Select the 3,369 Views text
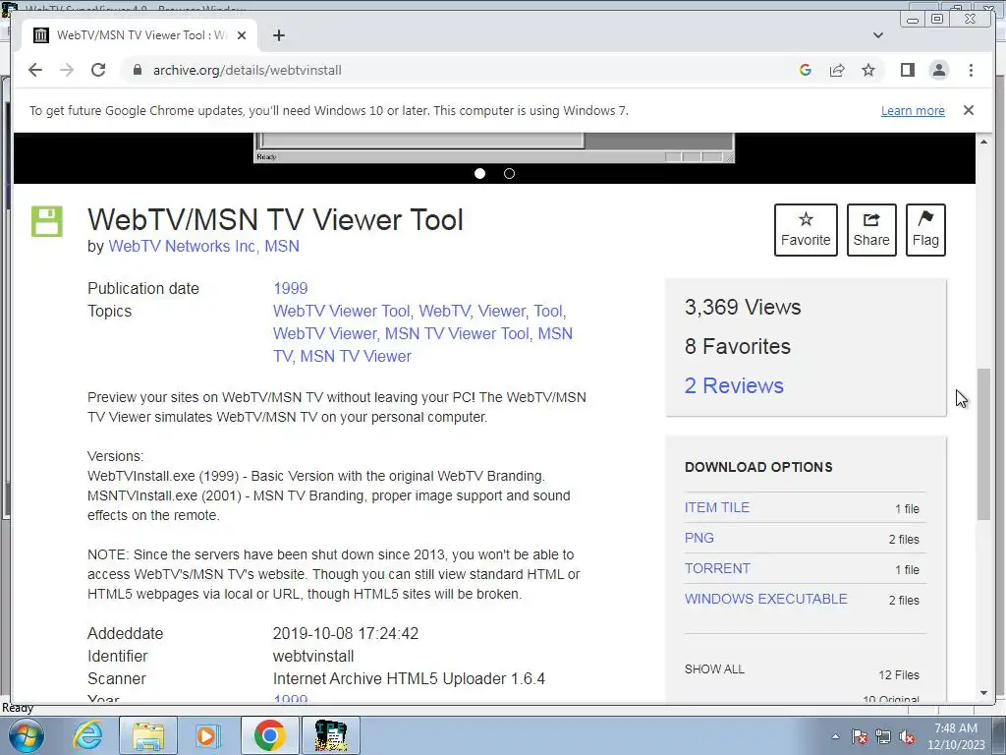 pyautogui.click(x=743, y=307)
